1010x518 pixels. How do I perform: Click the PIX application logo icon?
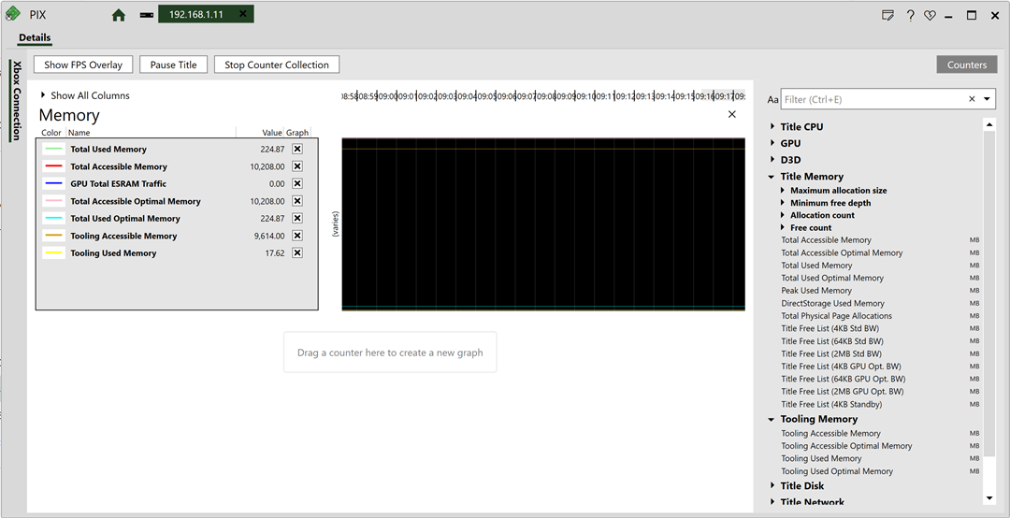pos(12,14)
